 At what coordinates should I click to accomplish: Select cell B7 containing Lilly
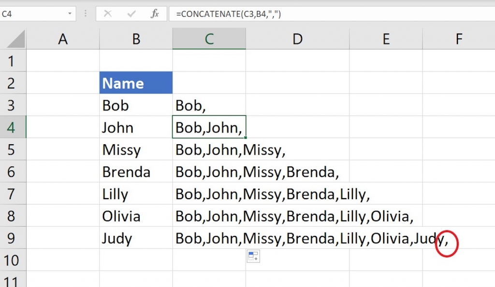[136, 194]
